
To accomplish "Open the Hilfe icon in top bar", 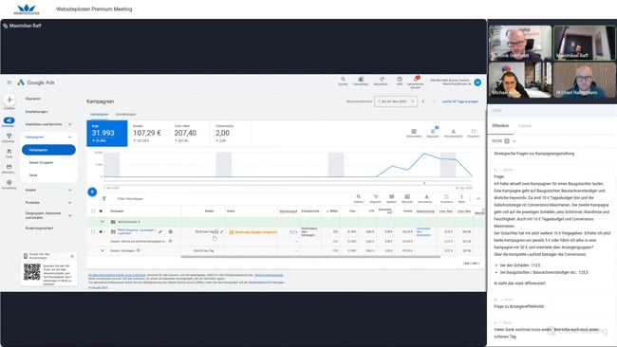I will pos(400,80).
